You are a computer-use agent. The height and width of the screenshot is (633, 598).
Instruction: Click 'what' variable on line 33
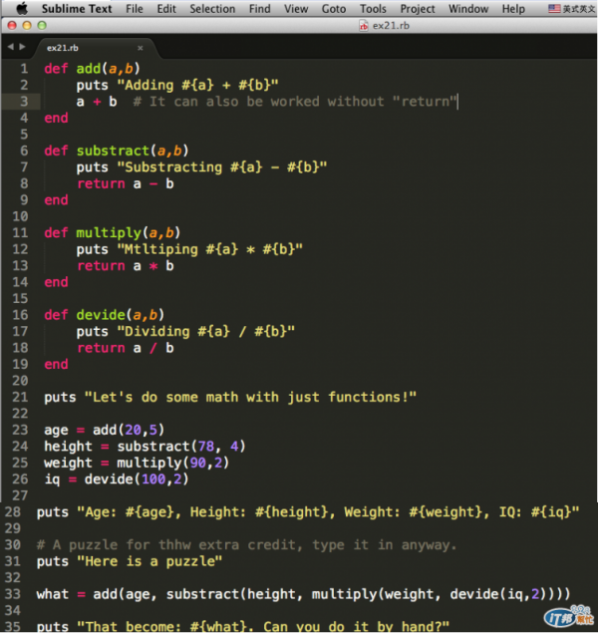tap(53, 594)
